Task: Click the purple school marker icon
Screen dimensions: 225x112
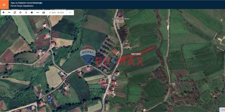Action: 121,15
